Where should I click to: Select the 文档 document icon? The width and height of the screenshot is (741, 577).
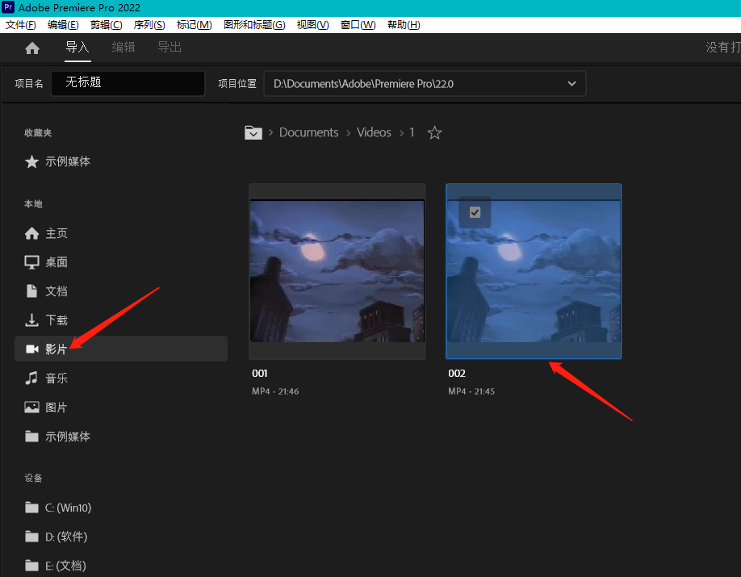[31, 291]
